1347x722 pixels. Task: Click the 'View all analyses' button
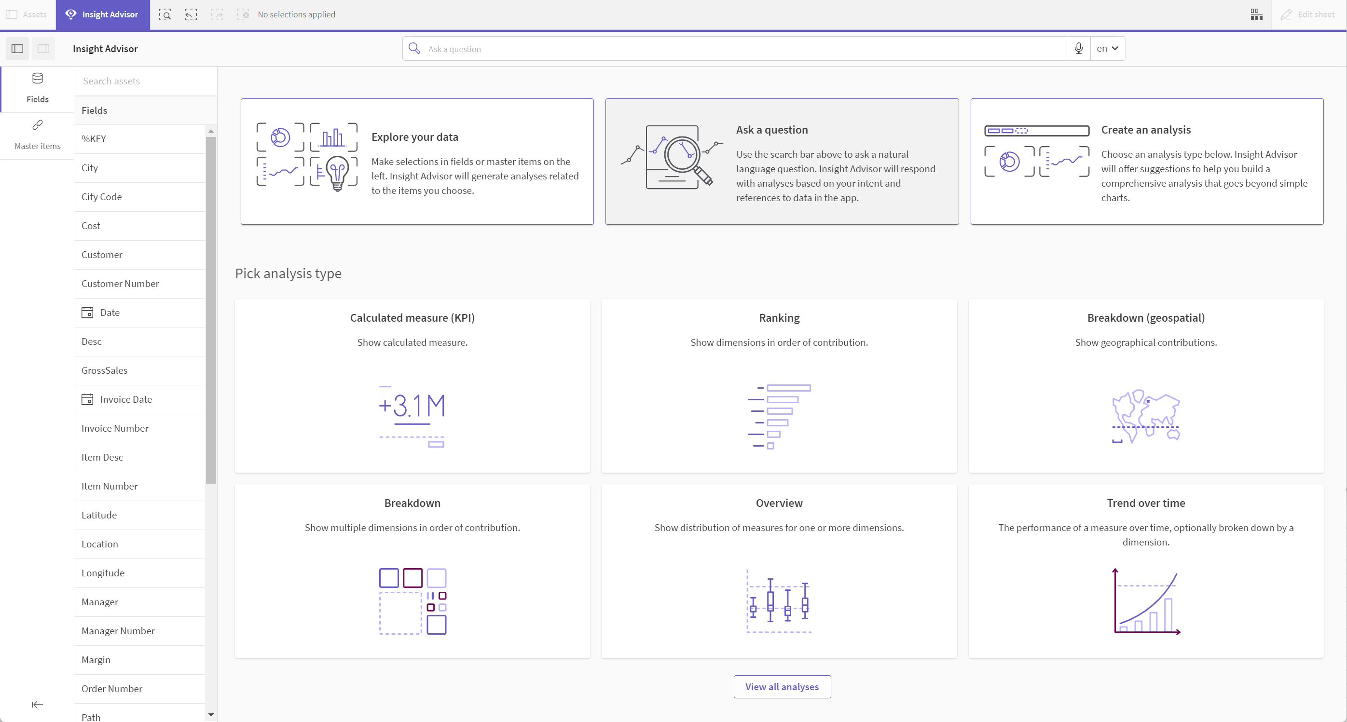point(781,686)
